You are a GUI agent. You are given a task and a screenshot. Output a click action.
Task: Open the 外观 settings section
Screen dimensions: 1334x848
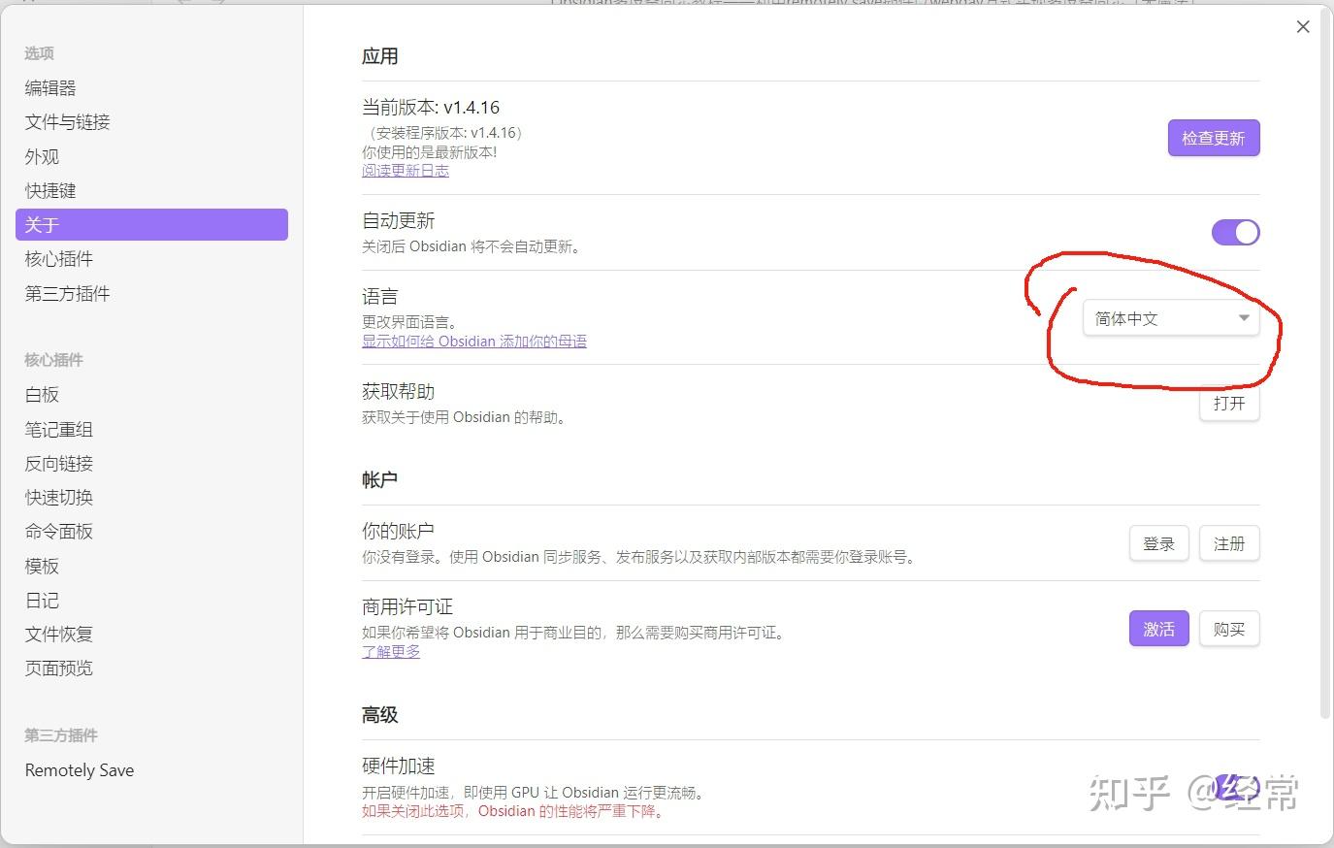click(x=41, y=156)
